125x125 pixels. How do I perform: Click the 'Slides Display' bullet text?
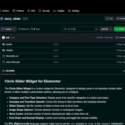click(x=17, y=106)
